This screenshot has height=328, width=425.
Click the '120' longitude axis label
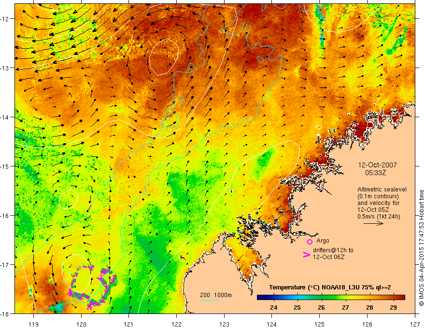[81, 324]
